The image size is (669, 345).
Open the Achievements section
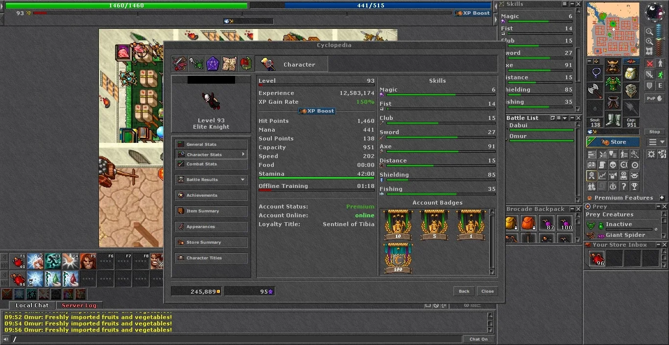211,195
